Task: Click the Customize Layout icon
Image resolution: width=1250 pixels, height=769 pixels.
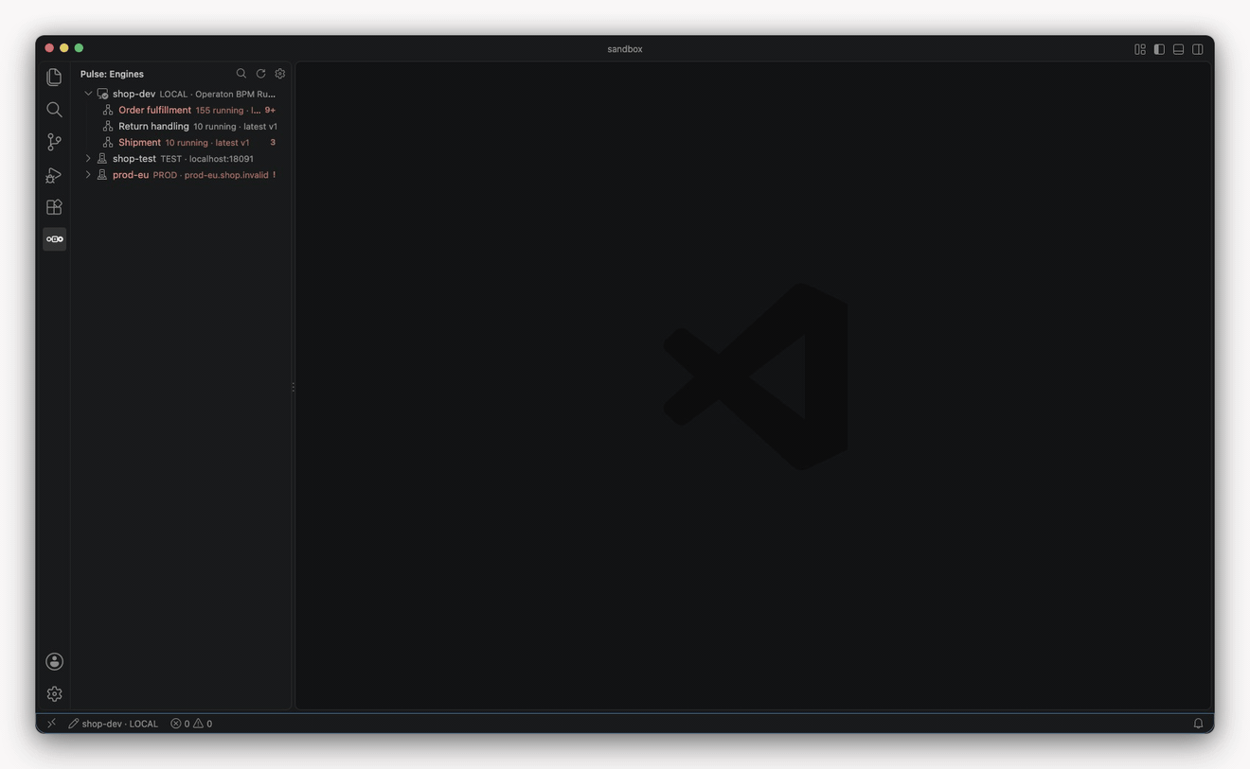Action: point(1140,49)
